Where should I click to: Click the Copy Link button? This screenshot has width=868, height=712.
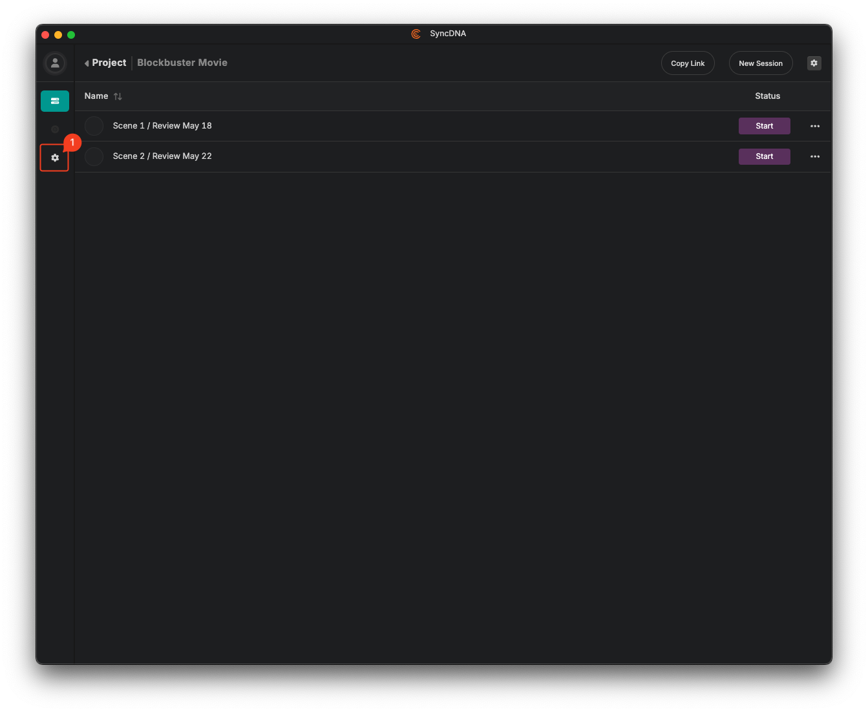click(x=688, y=63)
